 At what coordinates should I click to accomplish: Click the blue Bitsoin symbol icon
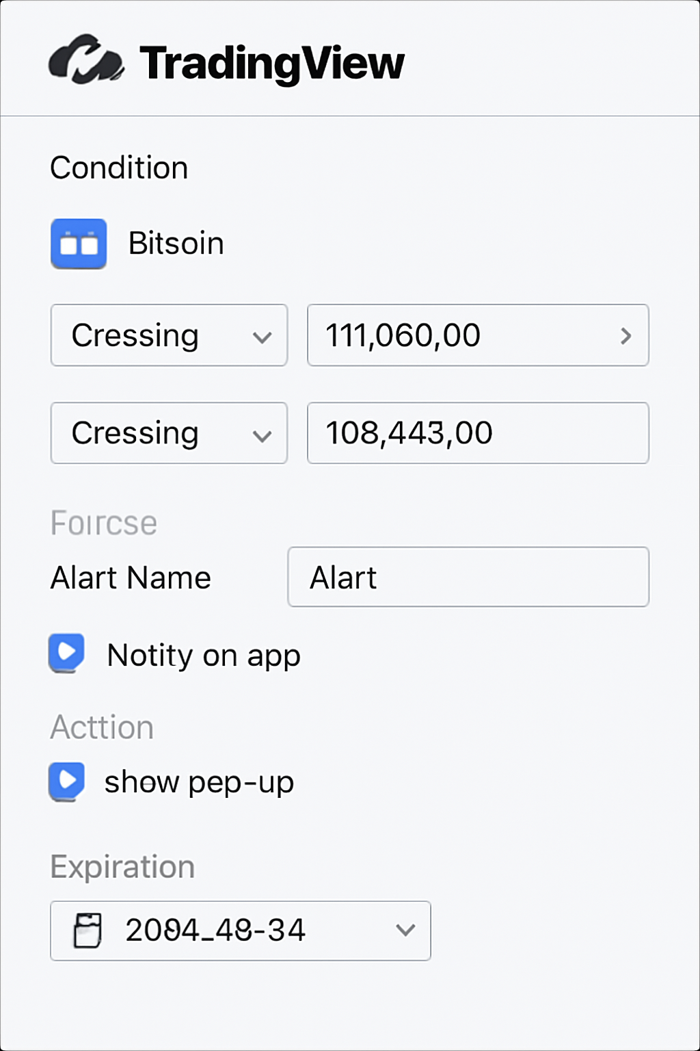pos(79,244)
